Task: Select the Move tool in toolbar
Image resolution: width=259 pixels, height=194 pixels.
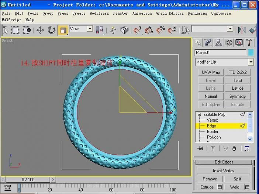Action: 40,30
